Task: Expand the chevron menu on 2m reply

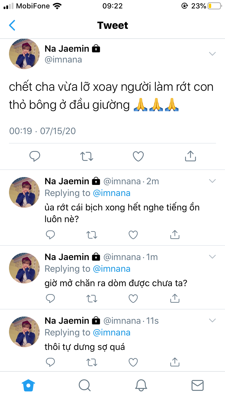Action: coord(212,181)
